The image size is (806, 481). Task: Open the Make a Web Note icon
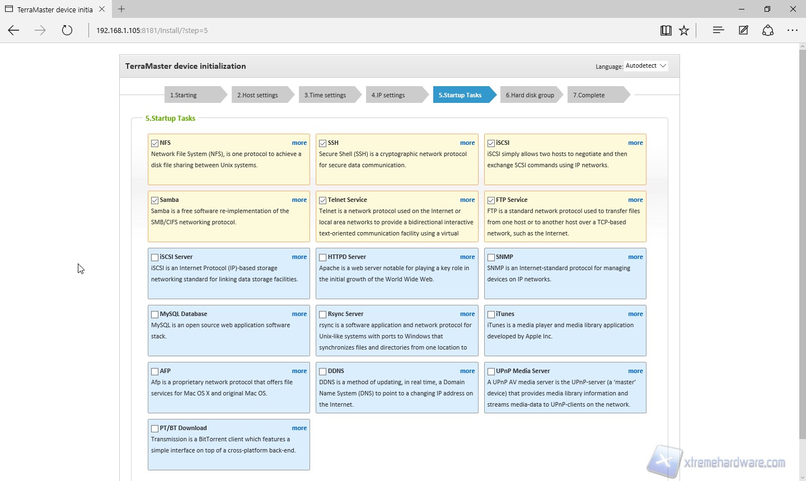[x=743, y=31]
